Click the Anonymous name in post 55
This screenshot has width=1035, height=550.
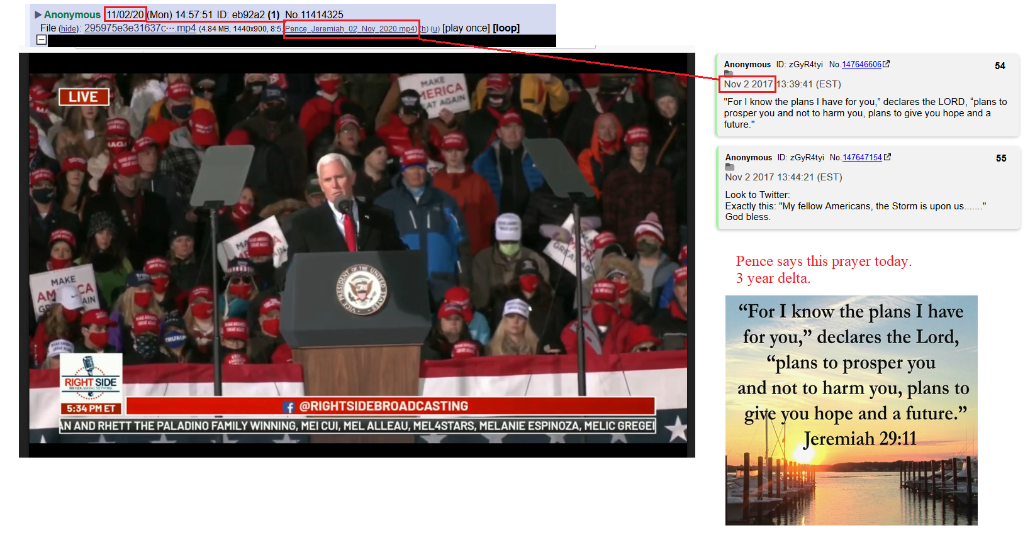point(749,158)
